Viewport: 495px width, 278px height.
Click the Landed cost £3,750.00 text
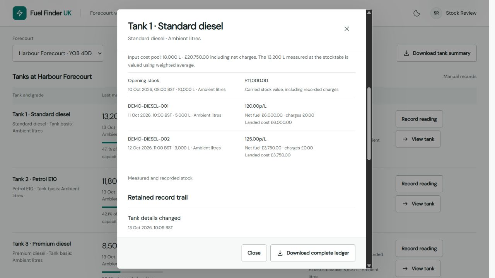tap(268, 155)
